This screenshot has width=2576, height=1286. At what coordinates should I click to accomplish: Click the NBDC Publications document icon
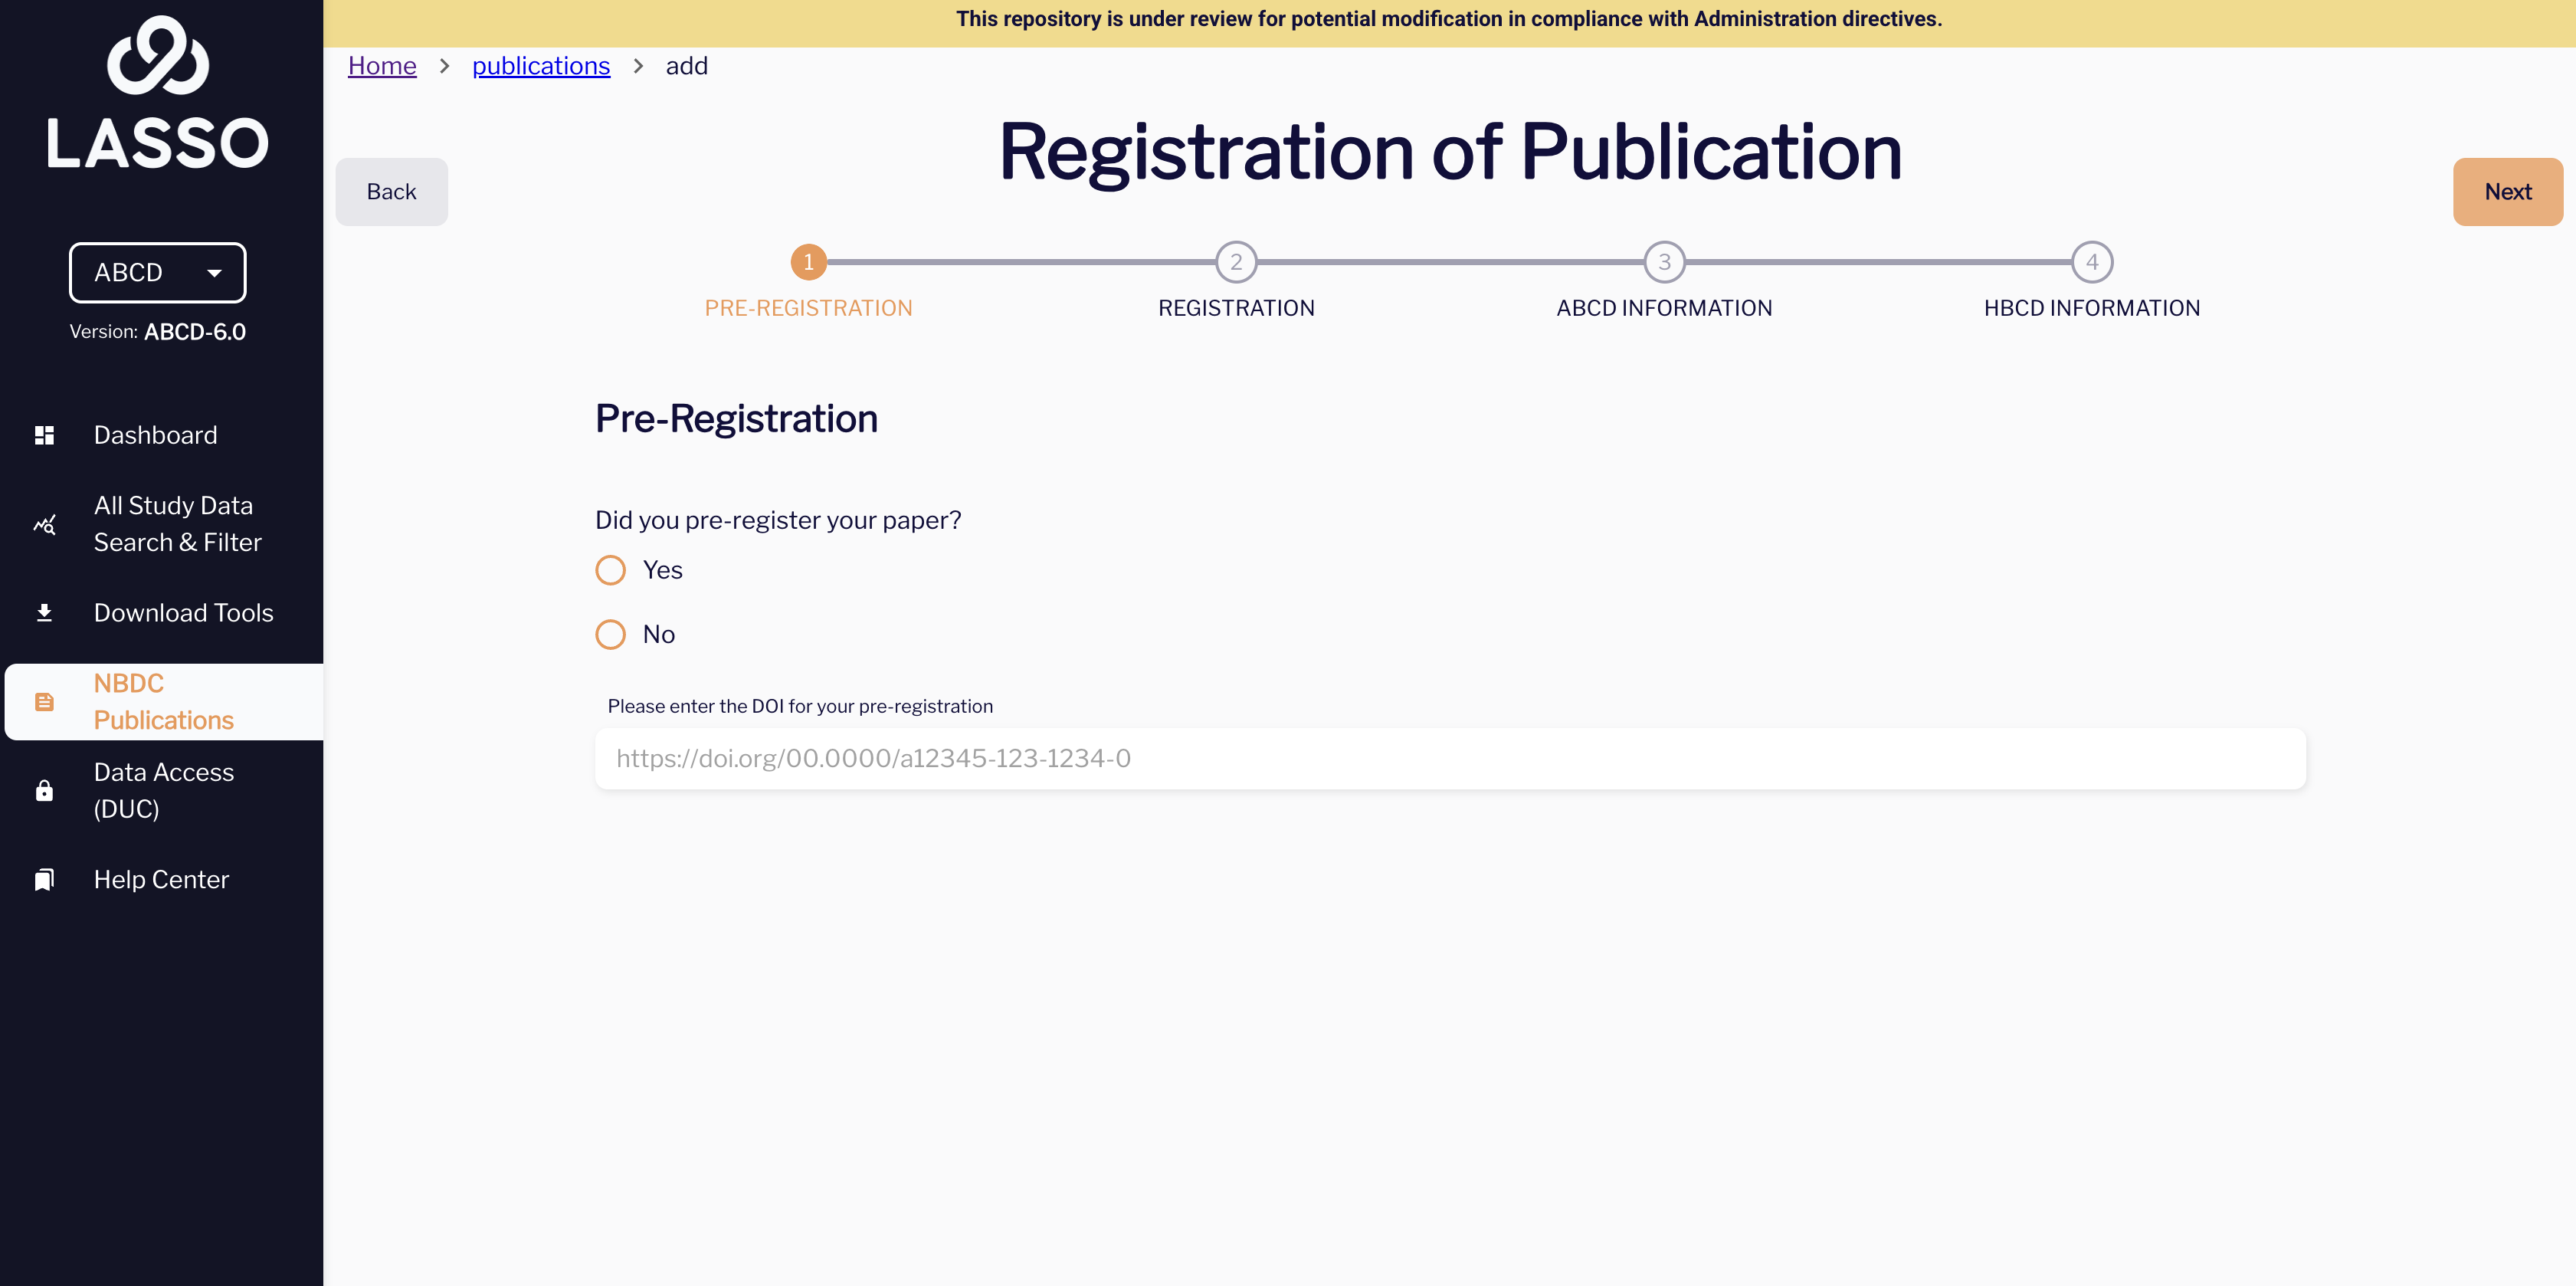tap(44, 702)
